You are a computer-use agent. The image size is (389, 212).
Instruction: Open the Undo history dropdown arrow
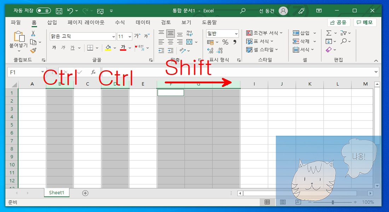pos(77,11)
